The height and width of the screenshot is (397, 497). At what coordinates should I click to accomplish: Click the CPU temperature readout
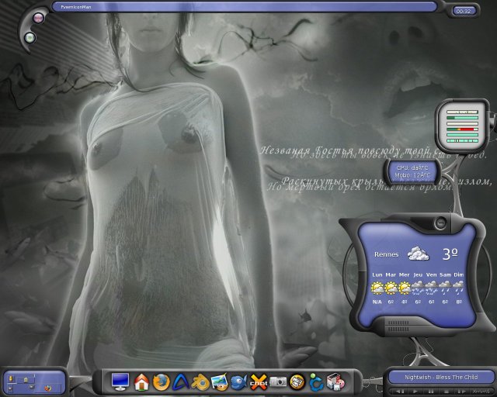coord(412,167)
